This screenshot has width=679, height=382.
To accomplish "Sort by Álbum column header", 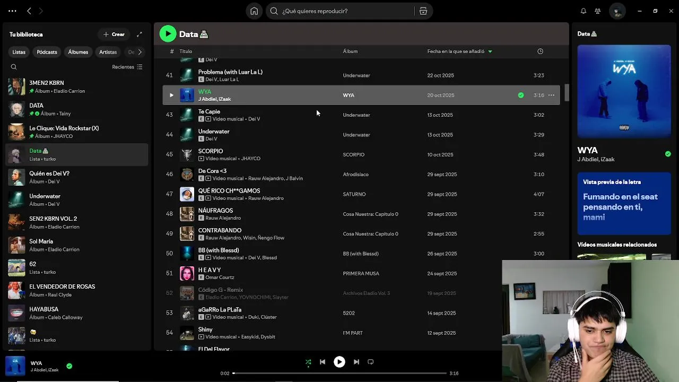I will coord(350,51).
